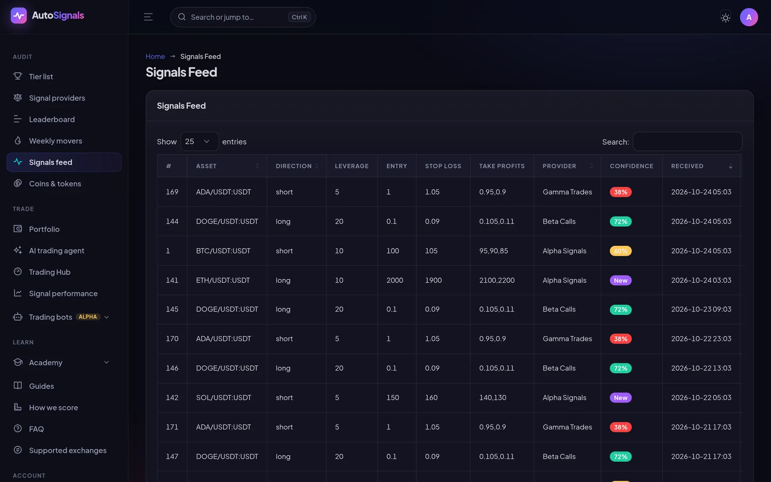
Task: Click the Portfolio wallet icon
Action: [x=18, y=229]
